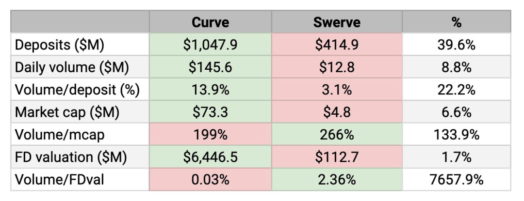
Task: Select the Swerve column header cell
Action: point(337,22)
